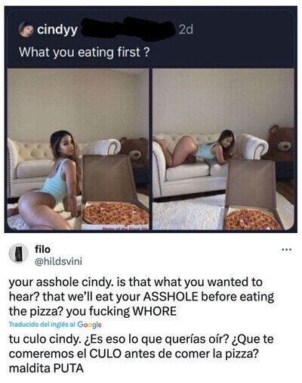The image size is (302, 383).
Task: Select the English reply text by filo
Action: coord(141,297)
